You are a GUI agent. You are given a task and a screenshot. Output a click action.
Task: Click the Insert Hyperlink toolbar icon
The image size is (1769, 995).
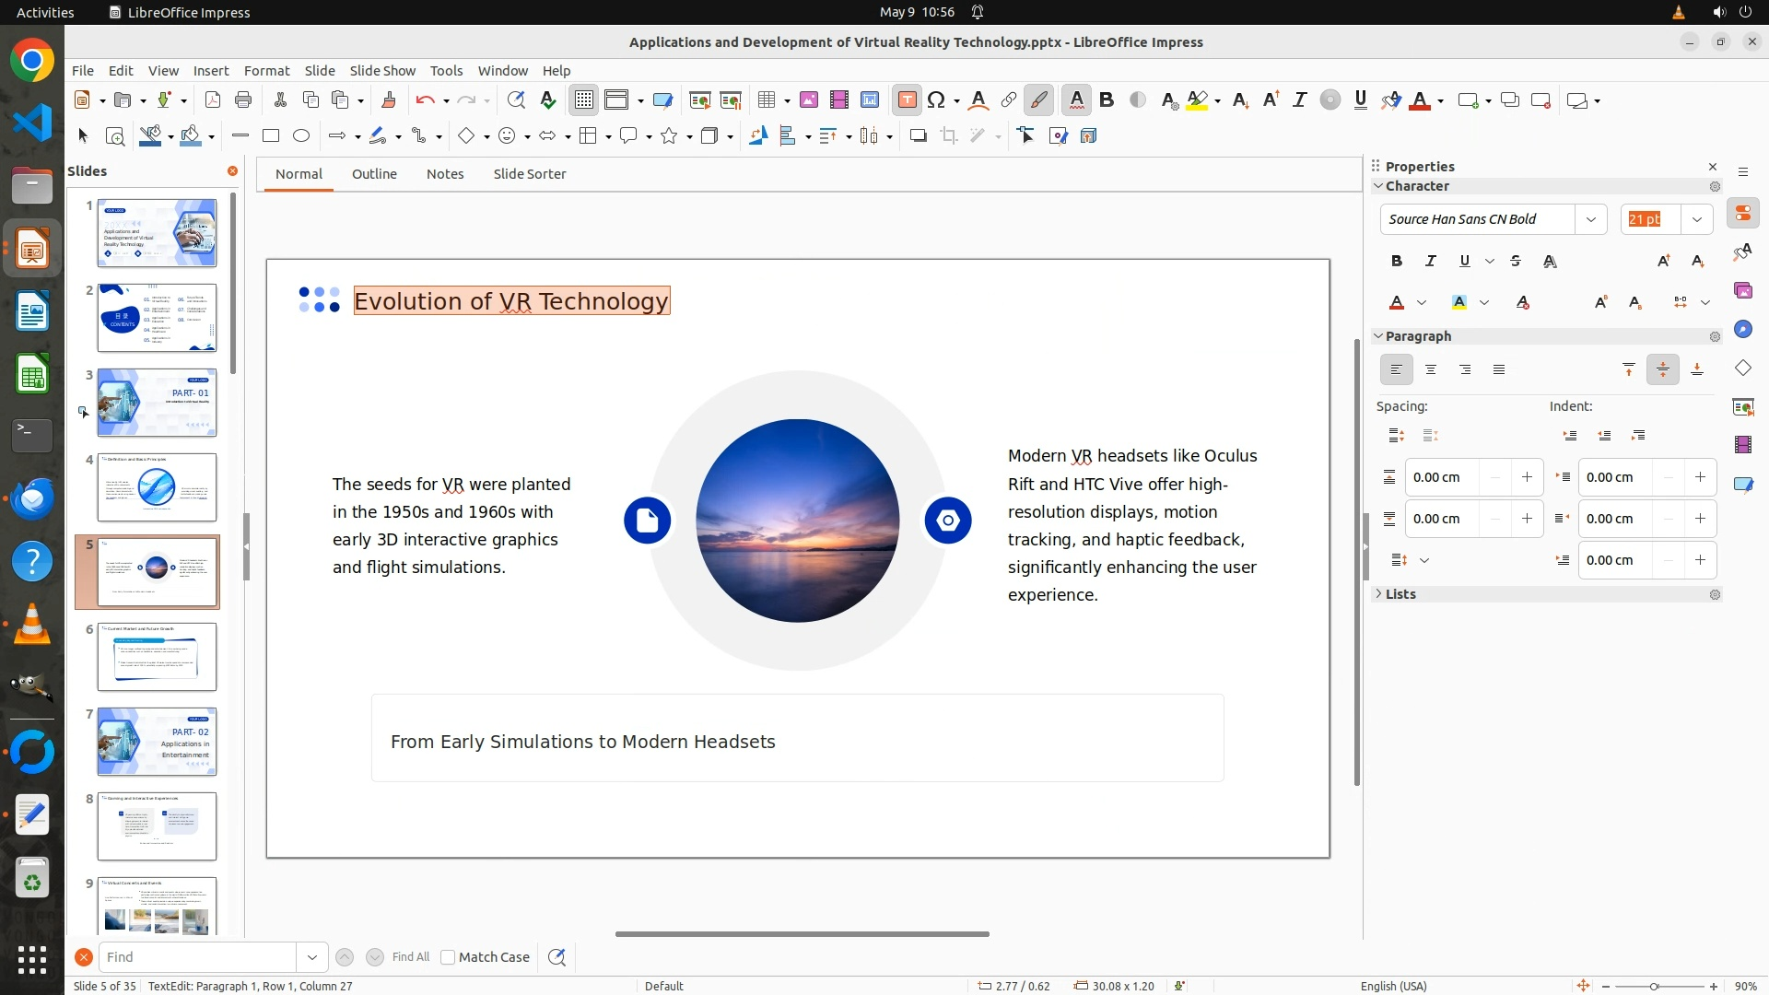click(1009, 100)
